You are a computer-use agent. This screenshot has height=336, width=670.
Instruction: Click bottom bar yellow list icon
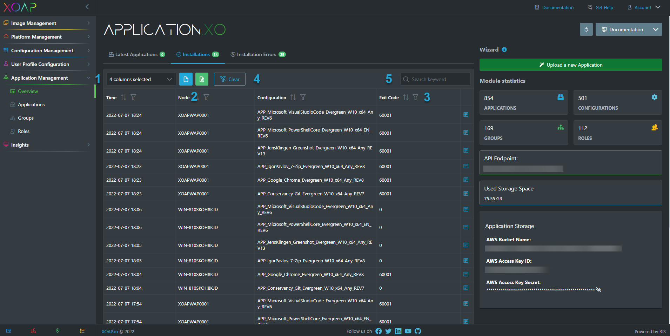82,331
